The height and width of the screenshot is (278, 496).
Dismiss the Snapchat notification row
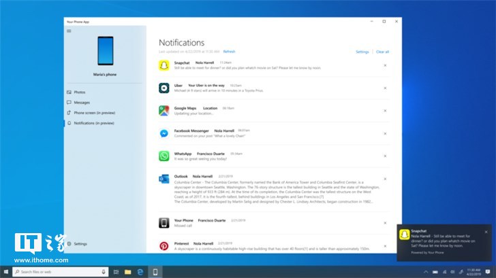[x=385, y=65]
